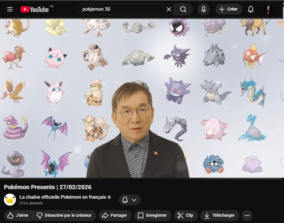
Task: Open the hamburger guide menu
Action: pyautogui.click(x=10, y=9)
